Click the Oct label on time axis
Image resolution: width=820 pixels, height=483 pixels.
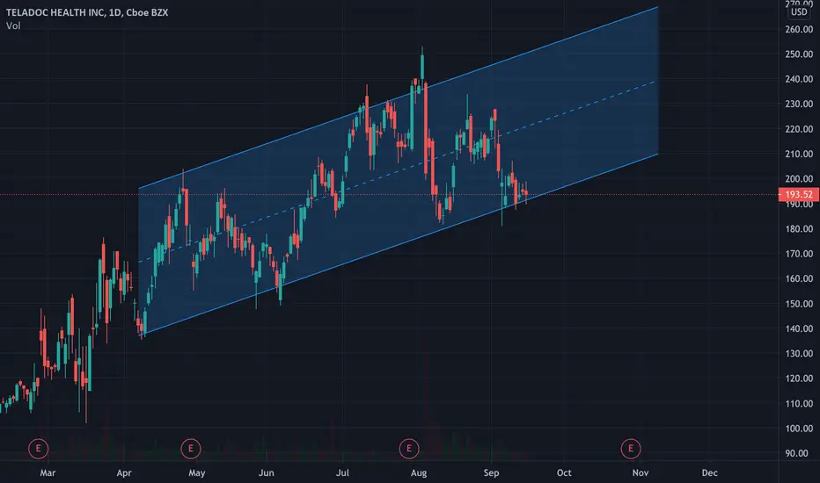point(564,472)
